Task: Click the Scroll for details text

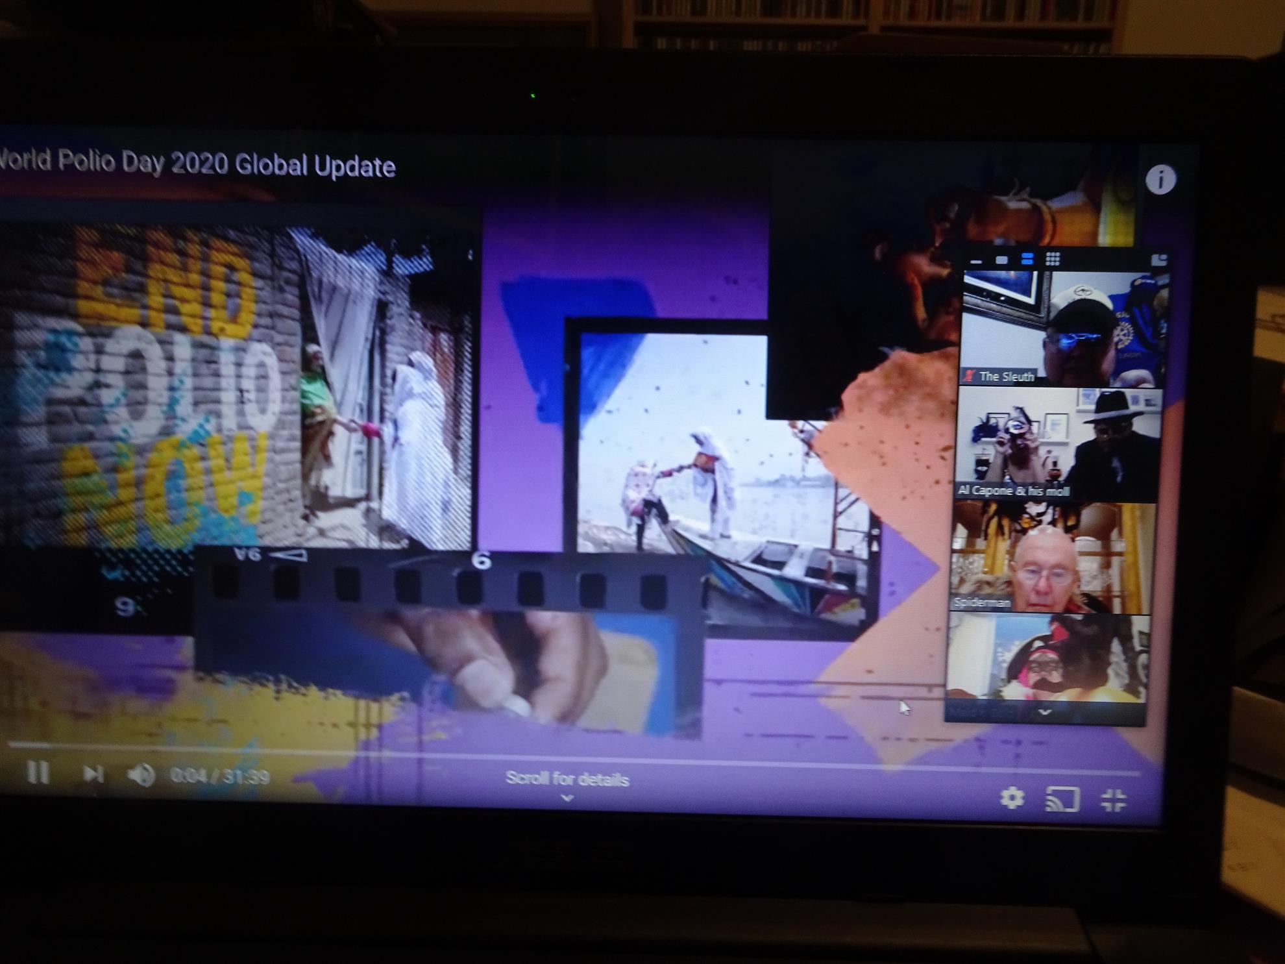Action: [x=567, y=778]
